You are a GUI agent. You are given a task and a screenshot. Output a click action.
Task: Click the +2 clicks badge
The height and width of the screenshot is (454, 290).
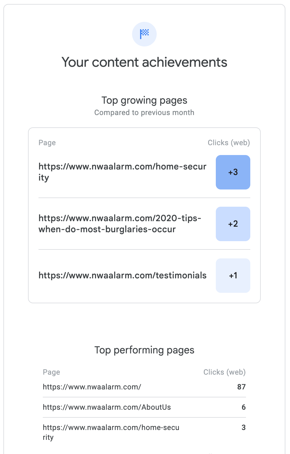coord(233,224)
